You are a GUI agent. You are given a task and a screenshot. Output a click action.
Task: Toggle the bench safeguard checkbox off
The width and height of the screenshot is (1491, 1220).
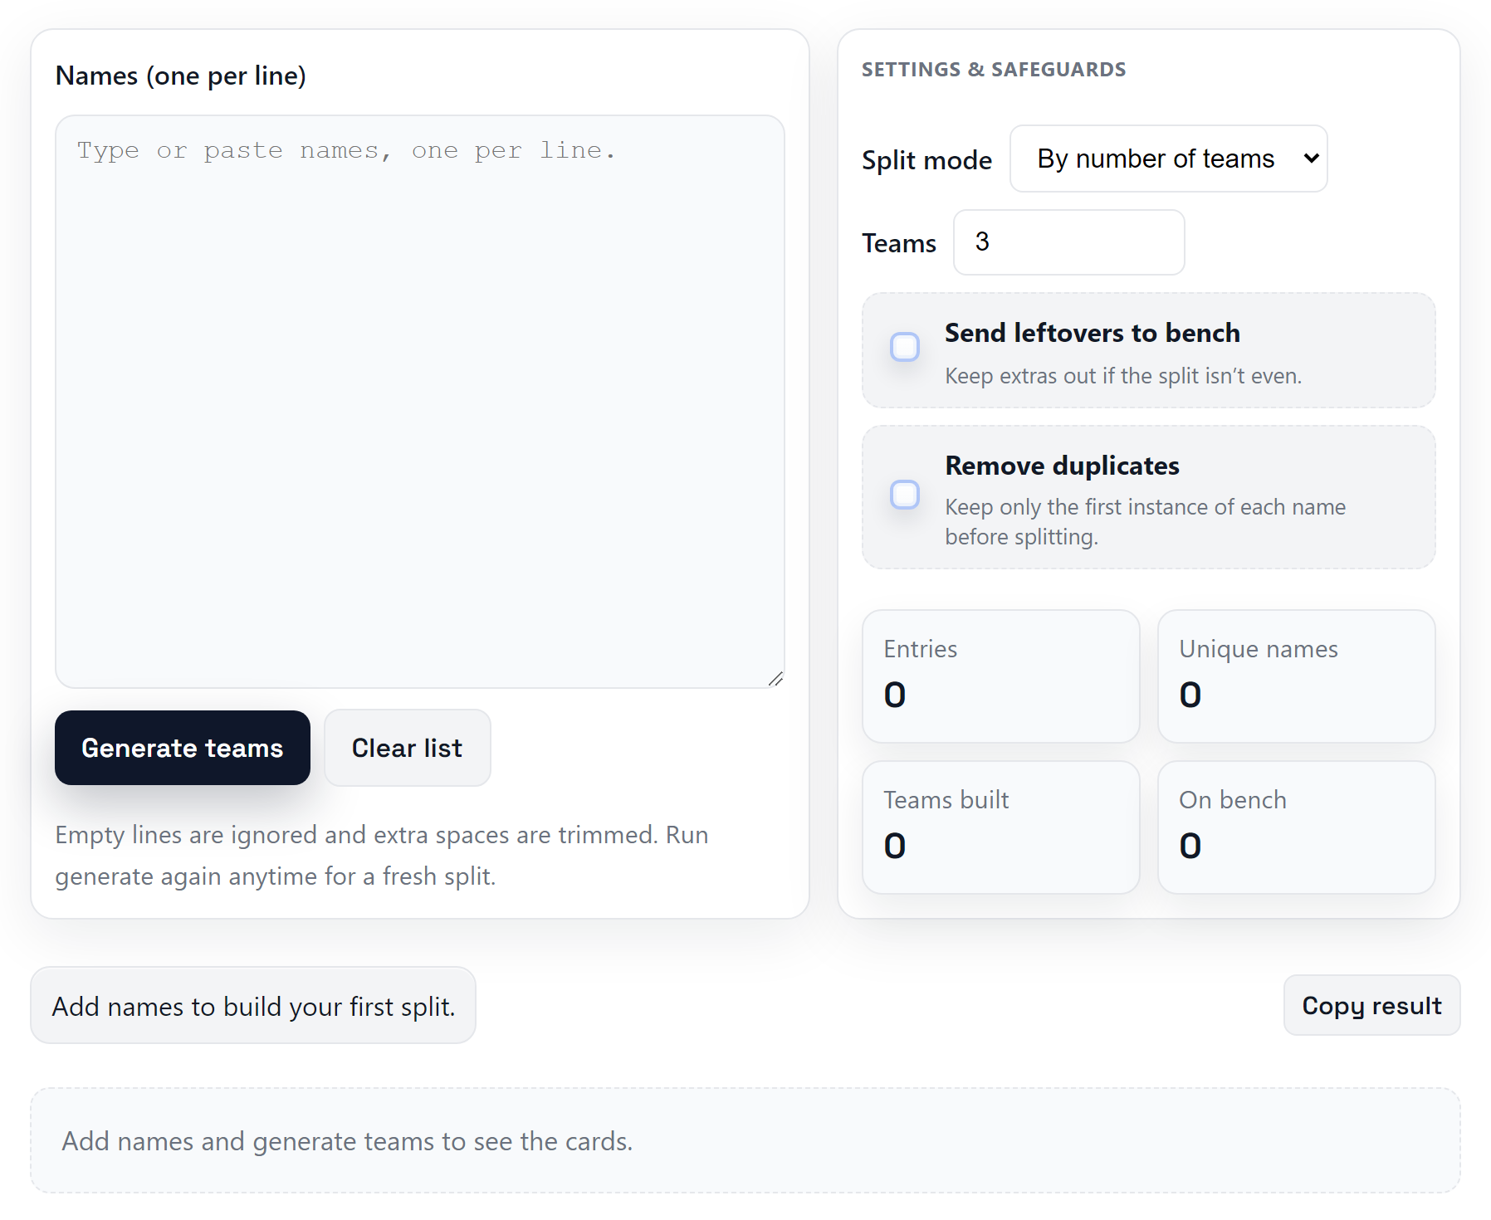point(904,347)
